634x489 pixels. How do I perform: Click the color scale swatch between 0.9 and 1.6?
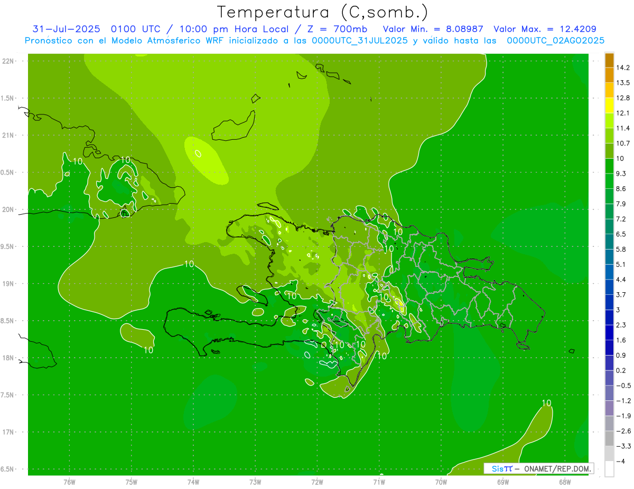(609, 348)
